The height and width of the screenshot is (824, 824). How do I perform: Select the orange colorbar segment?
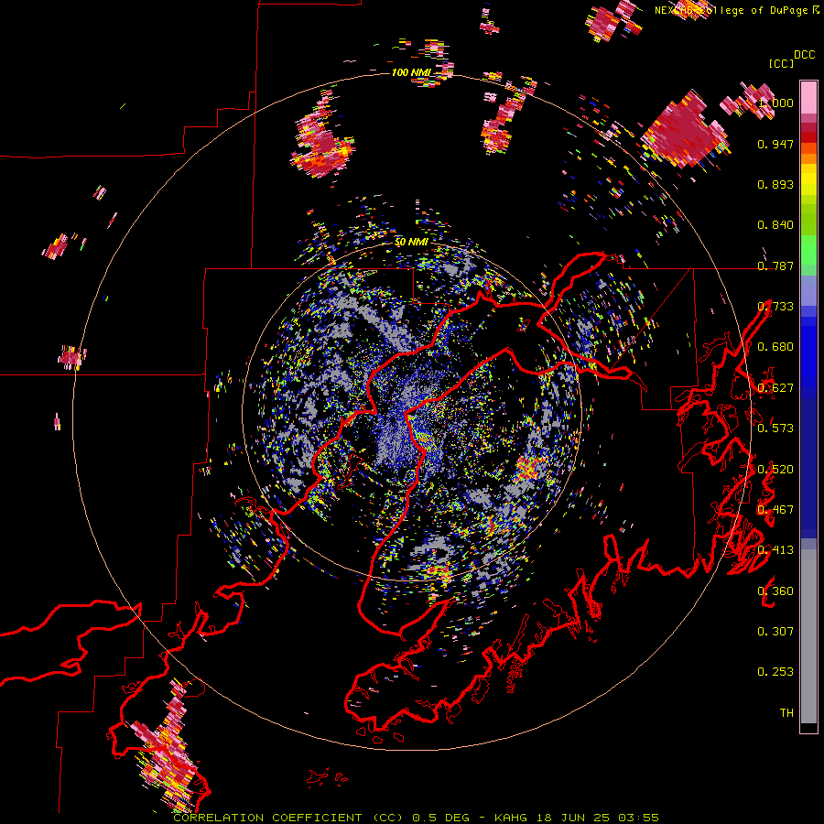pyautogui.click(x=808, y=158)
